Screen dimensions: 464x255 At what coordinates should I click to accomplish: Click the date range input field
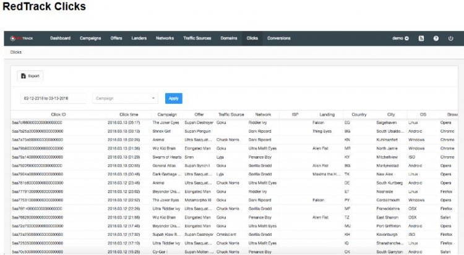[53, 98]
